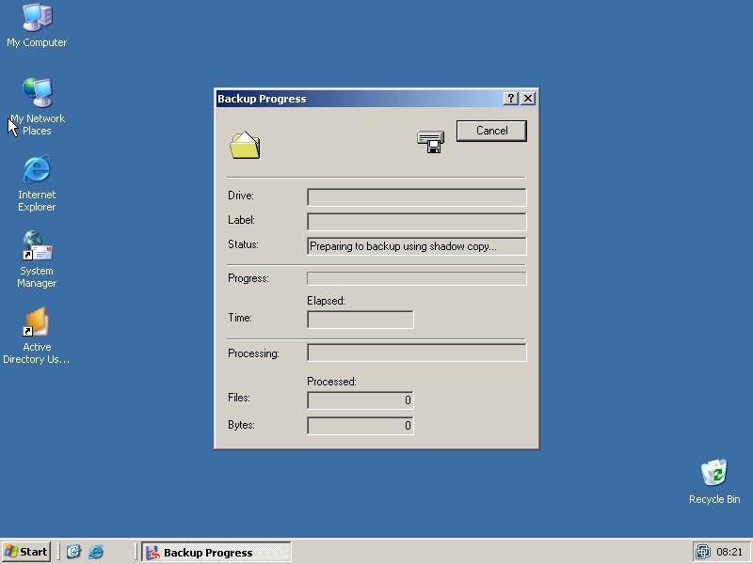Click the Elapsed time field
Image resolution: width=753 pixels, height=564 pixels.
pos(360,320)
